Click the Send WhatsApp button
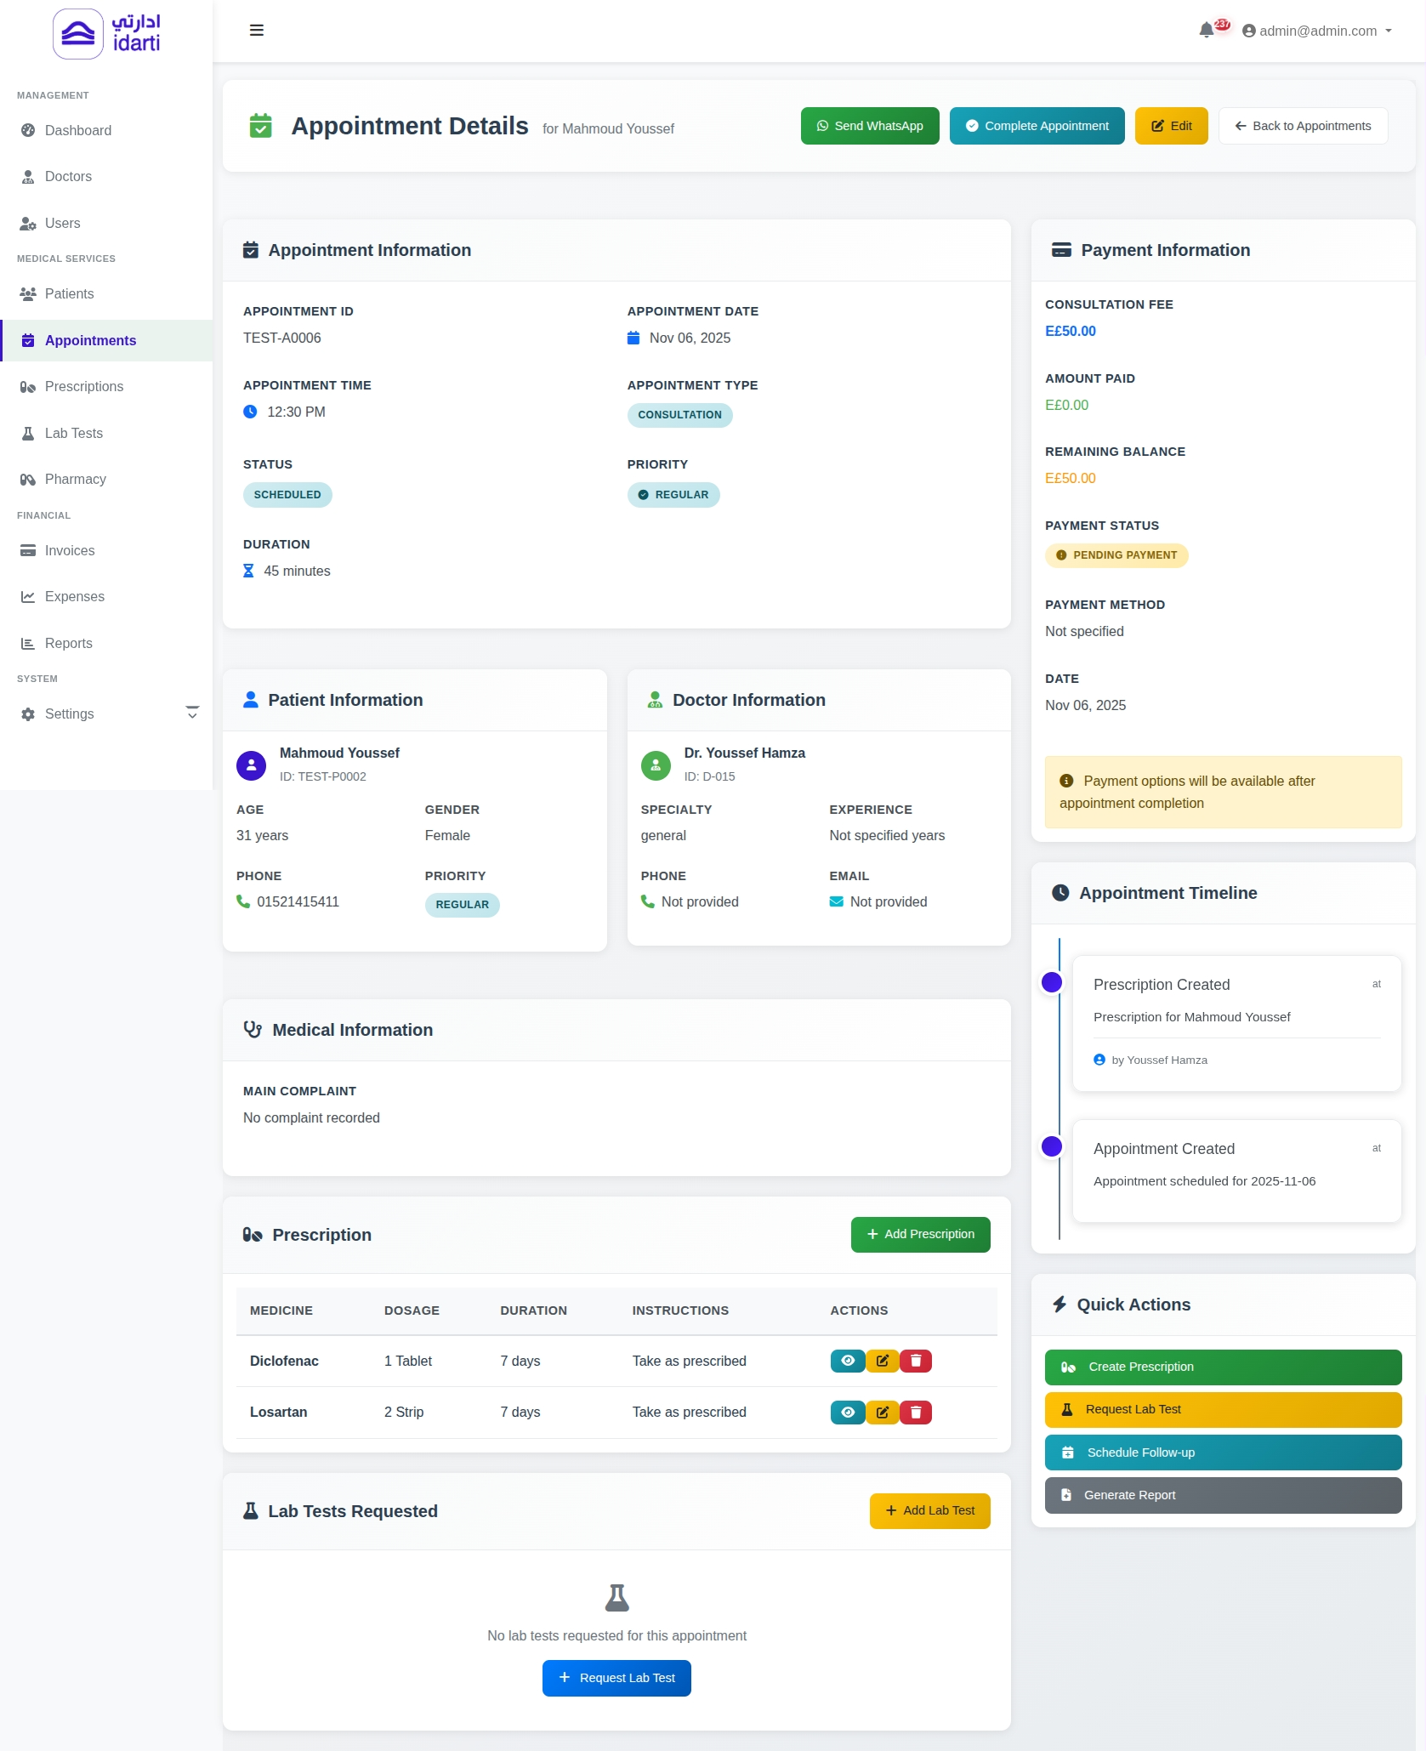 click(x=869, y=126)
